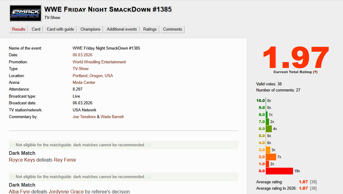Open the Moda Center arena link

coord(84,83)
